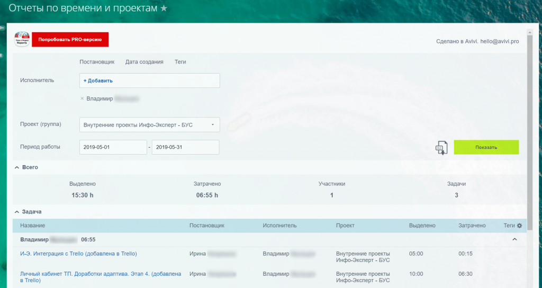Open tags settings gear in table header
The image size is (542, 288).
point(519,226)
